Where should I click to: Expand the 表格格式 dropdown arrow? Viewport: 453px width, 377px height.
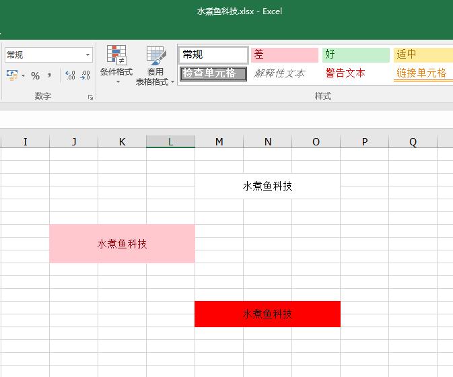172,81
